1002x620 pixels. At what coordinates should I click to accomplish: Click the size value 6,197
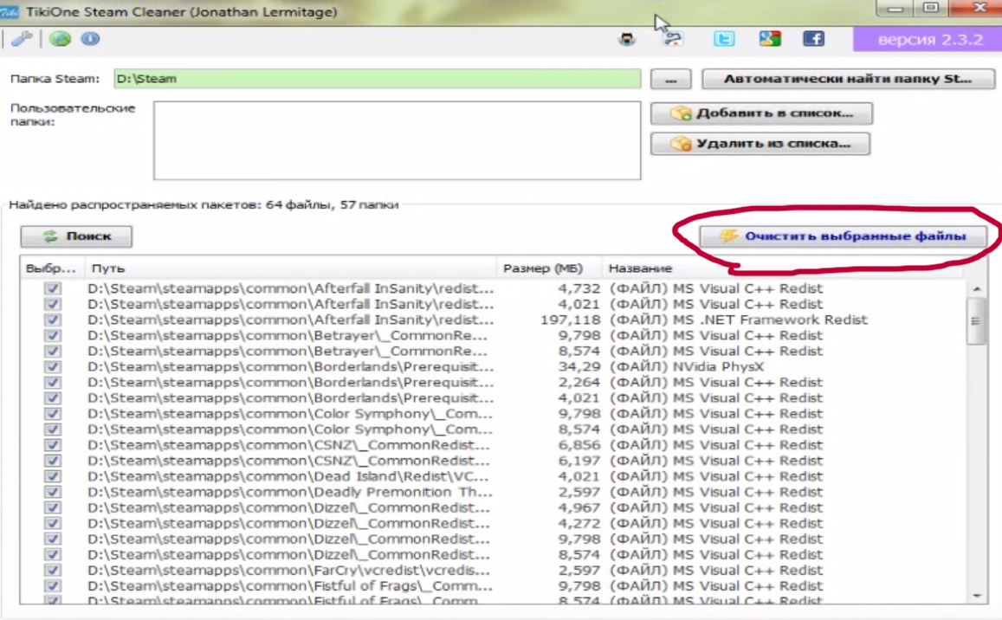click(x=579, y=461)
